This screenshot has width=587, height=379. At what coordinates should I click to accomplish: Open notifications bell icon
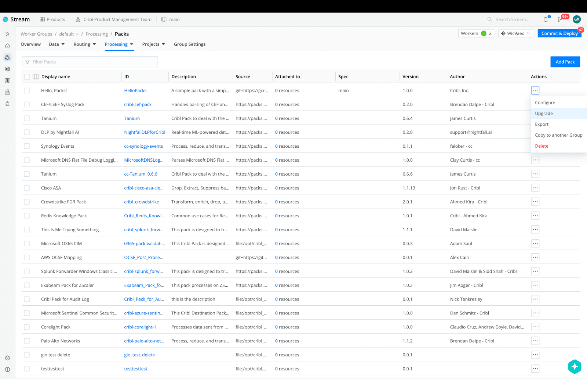coord(546,19)
